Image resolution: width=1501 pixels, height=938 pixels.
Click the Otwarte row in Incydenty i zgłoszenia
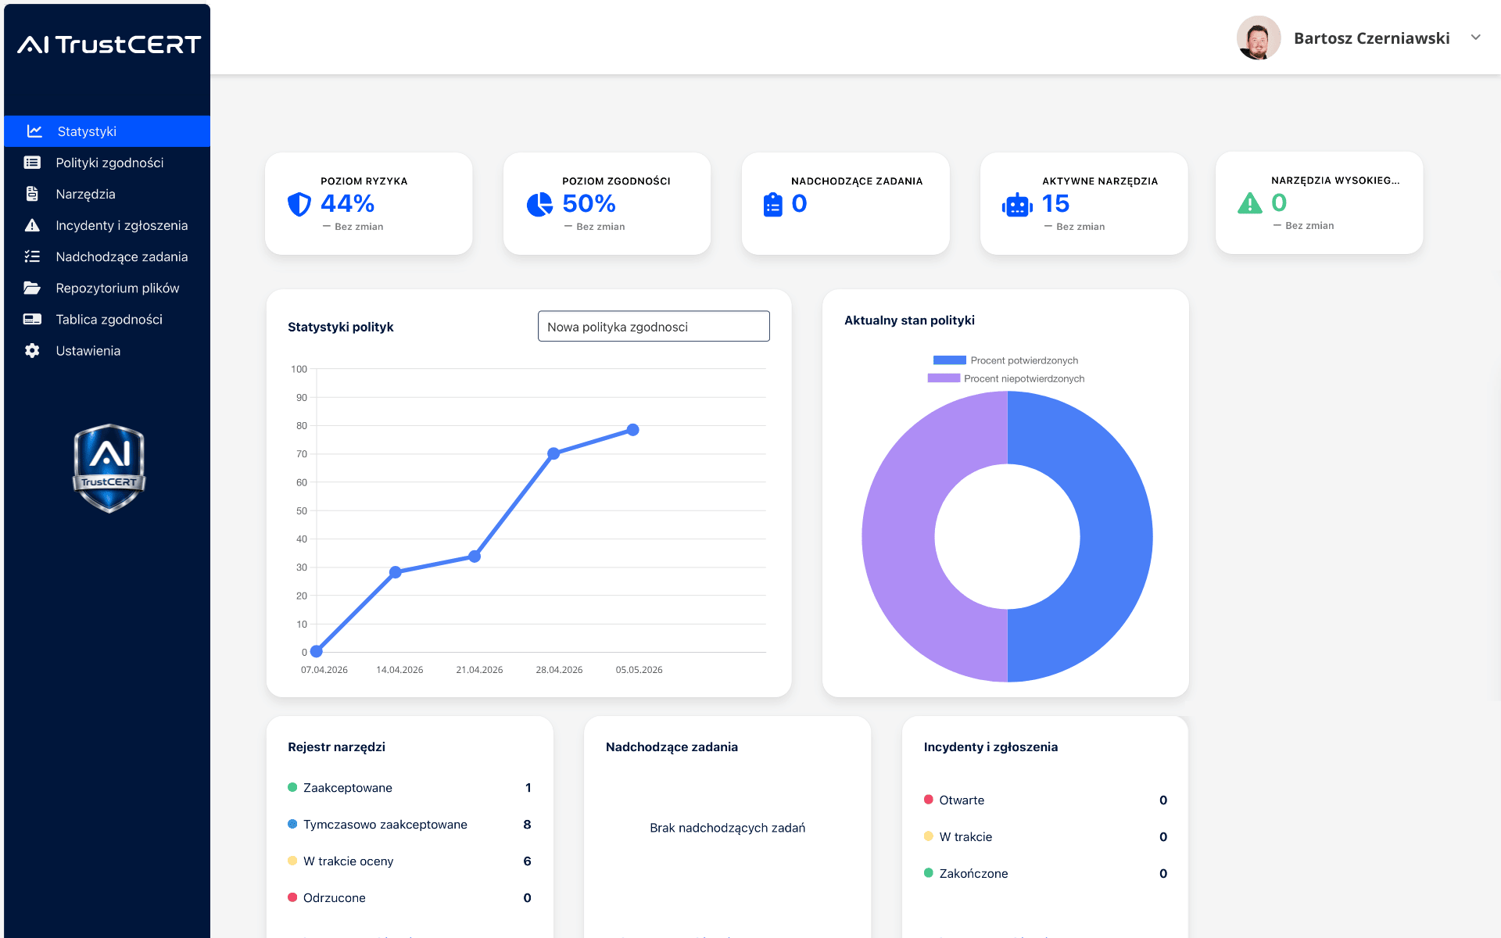pos(1045,800)
